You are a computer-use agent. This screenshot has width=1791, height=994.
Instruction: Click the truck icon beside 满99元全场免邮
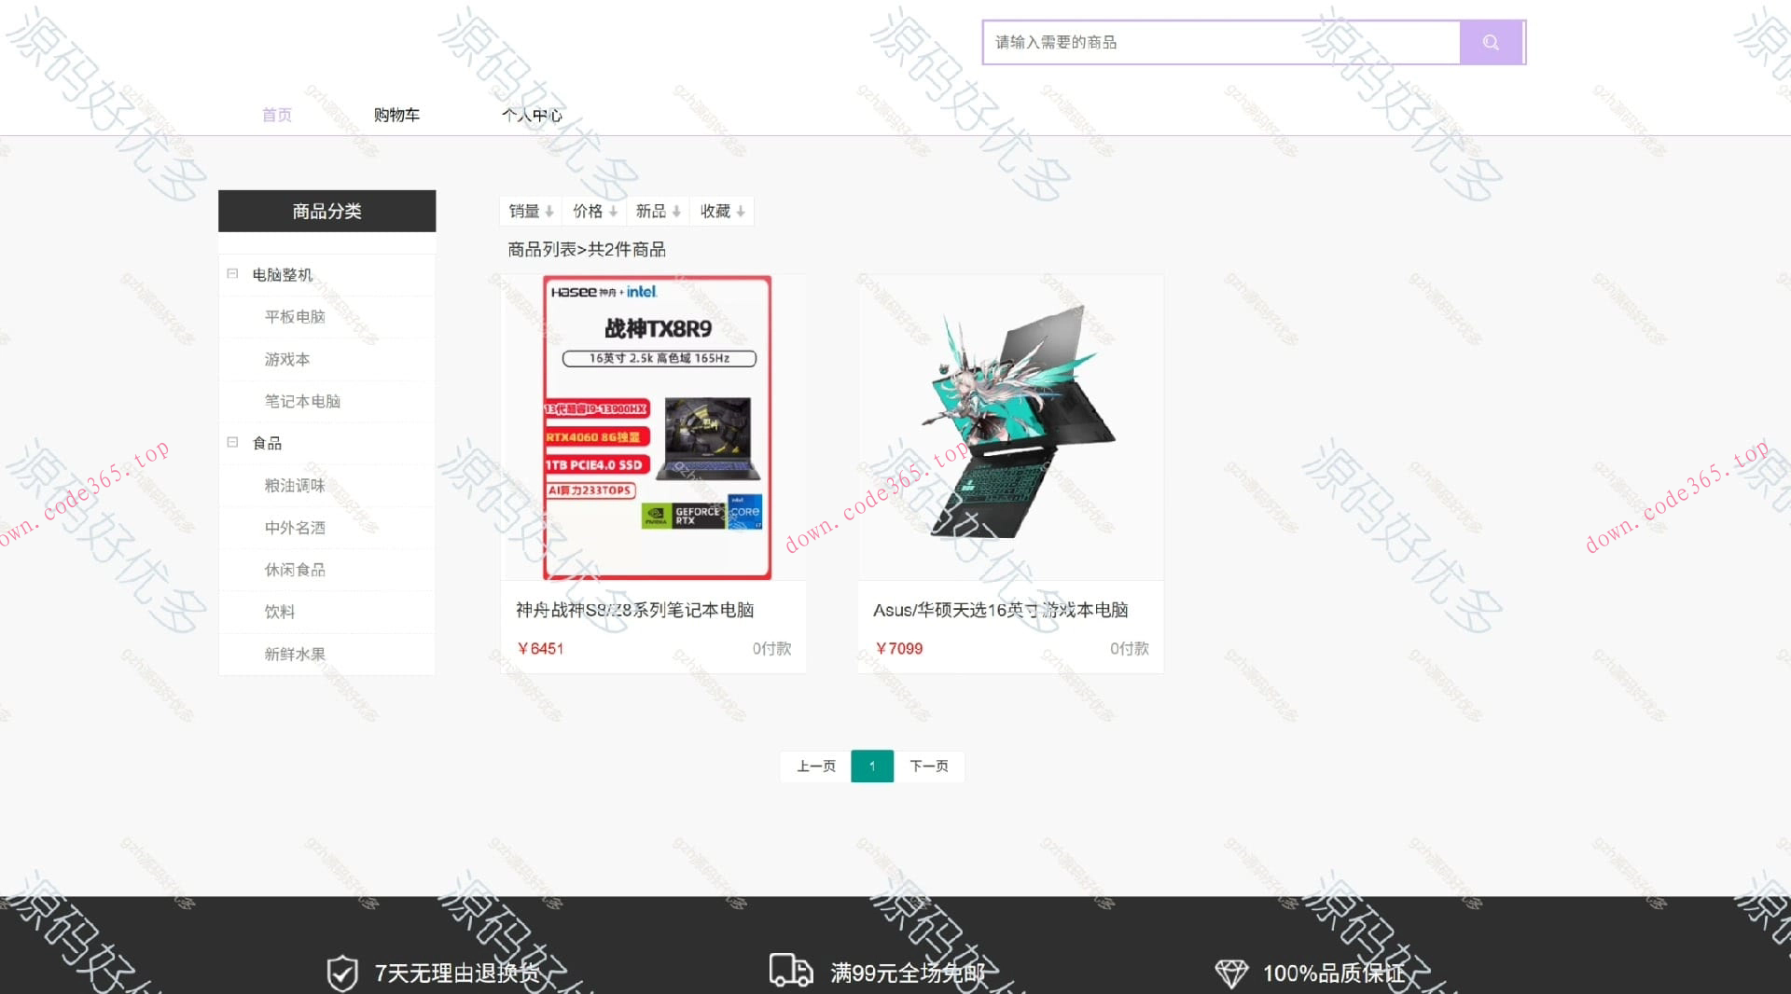coord(790,973)
